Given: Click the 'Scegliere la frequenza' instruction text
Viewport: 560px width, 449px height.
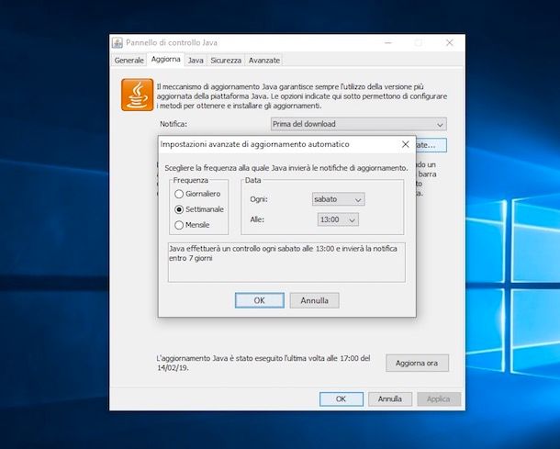Looking at the screenshot, I should click(x=286, y=168).
